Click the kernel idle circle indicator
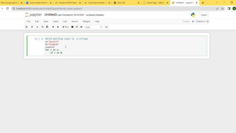 (x=208, y=21)
